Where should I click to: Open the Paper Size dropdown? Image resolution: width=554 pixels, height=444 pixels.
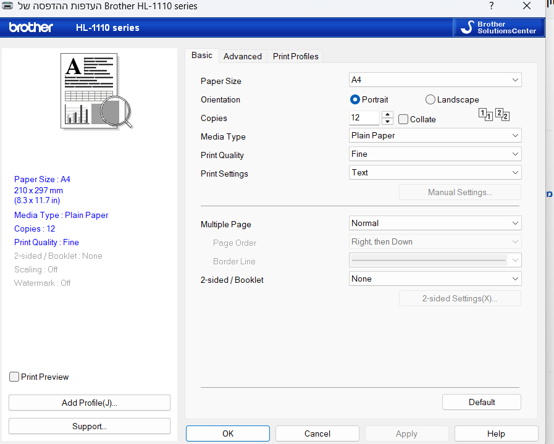[x=435, y=80]
